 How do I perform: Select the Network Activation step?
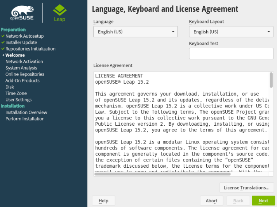coord(24,61)
